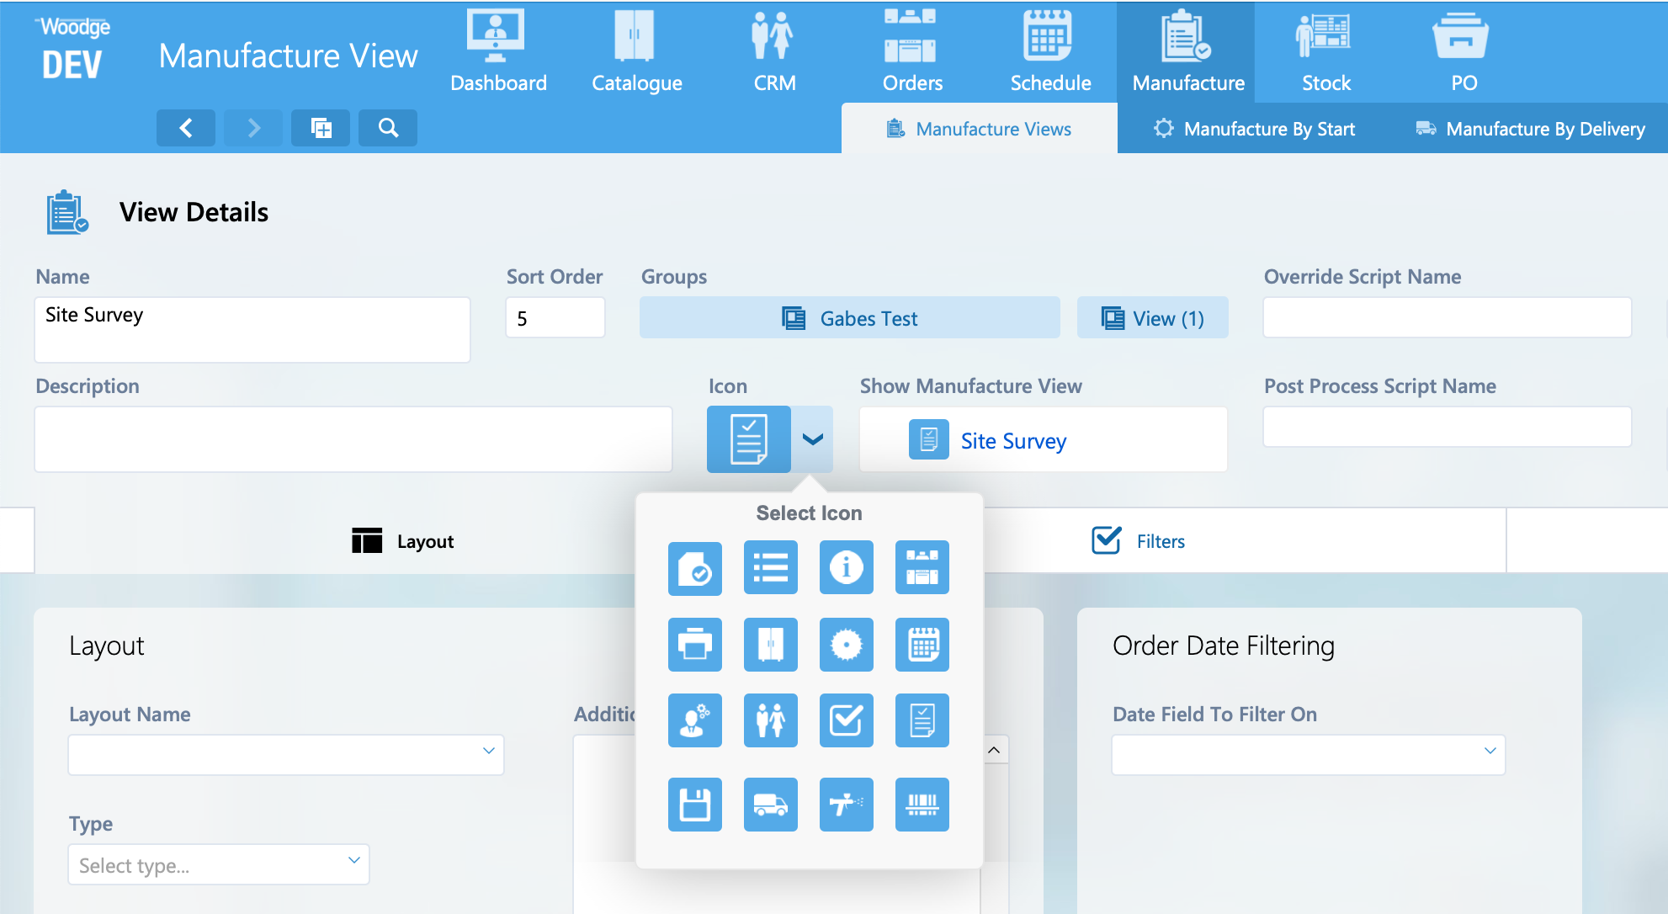Image resolution: width=1668 pixels, height=914 pixels.
Task: Select the barcode icon in picker
Action: coord(922,805)
